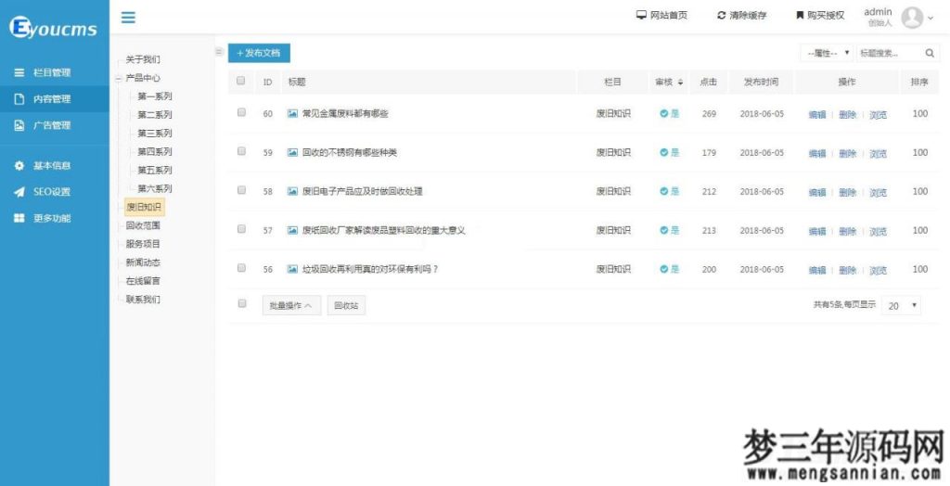
Task: Click image icon of article ID 57
Action: point(292,230)
